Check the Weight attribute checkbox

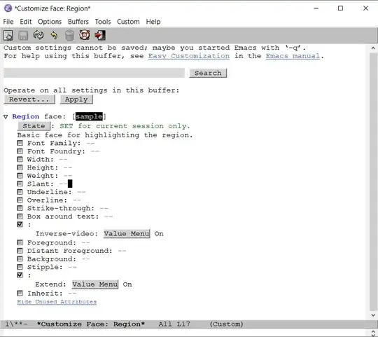pyautogui.click(x=20, y=176)
